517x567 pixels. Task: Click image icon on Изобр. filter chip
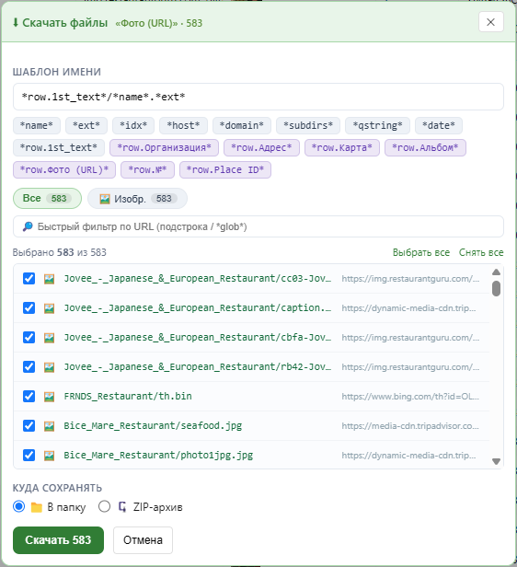point(105,199)
